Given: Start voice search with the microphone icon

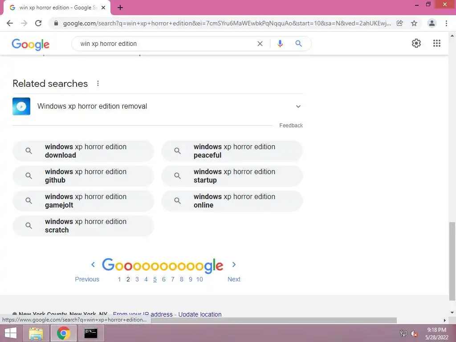Looking at the screenshot, I should 280,44.
